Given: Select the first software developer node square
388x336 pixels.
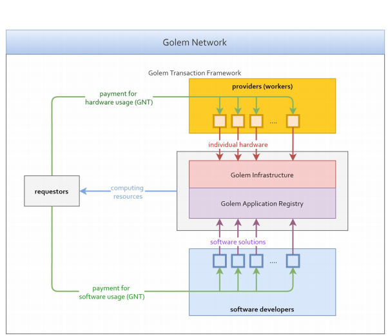Looking at the screenshot, I should pyautogui.click(x=220, y=261).
